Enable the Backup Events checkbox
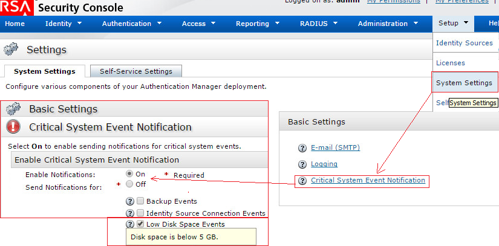Screen dimensions: 499x246 140,201
